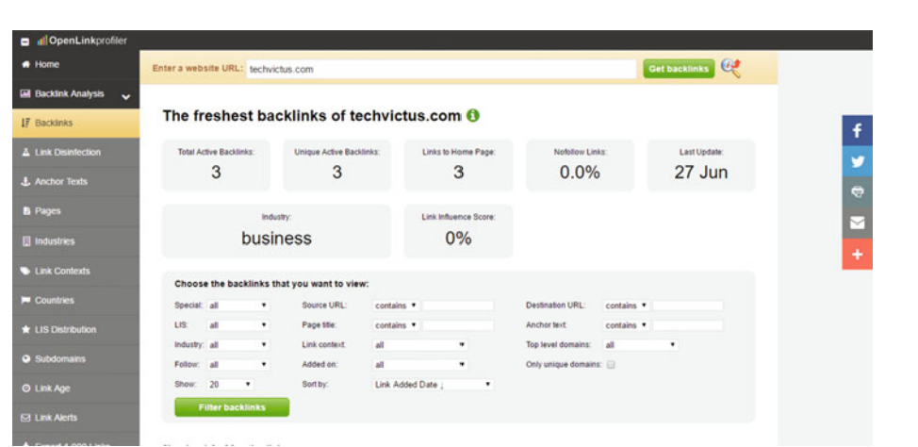The image size is (918, 447).
Task: Open the Link context dropdown
Action: [x=419, y=345]
